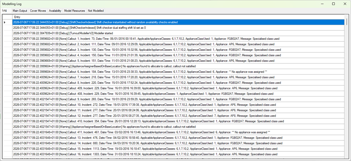
Task: Open the Not Modelled tab
Action: 95,11
